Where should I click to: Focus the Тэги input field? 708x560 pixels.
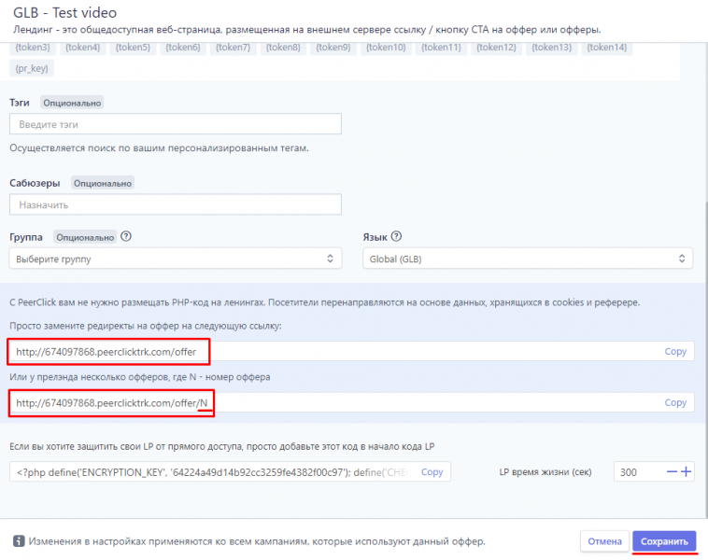[175, 124]
